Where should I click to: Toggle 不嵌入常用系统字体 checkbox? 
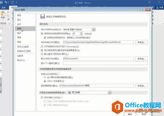[x=45, y=105]
